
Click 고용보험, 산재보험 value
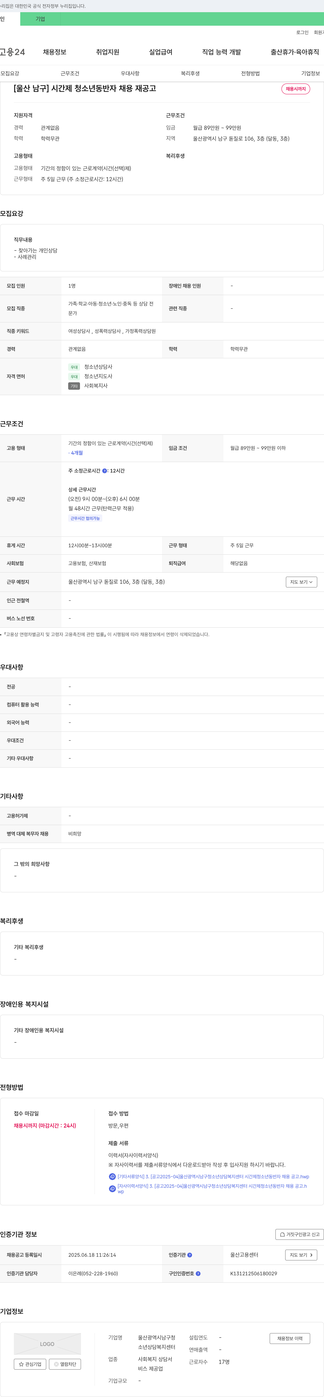(x=87, y=563)
